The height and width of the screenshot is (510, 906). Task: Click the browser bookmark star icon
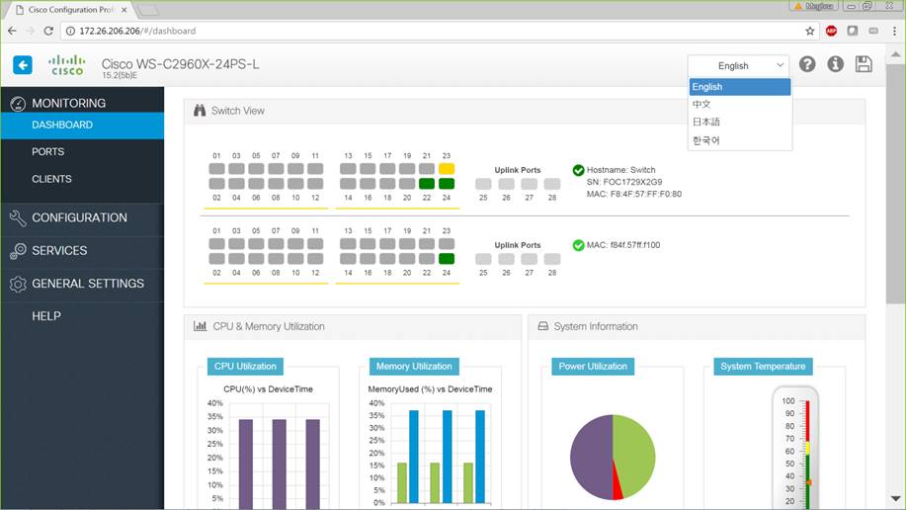(810, 32)
